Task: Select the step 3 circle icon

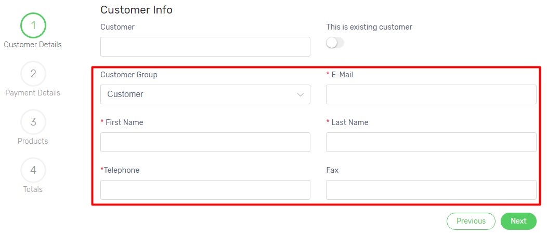Action: pyautogui.click(x=33, y=122)
